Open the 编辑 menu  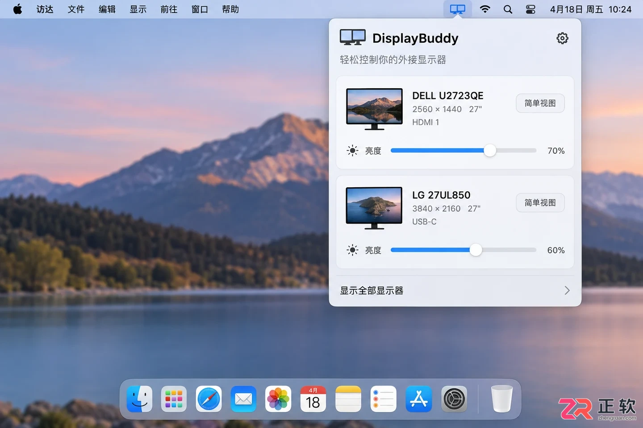107,9
